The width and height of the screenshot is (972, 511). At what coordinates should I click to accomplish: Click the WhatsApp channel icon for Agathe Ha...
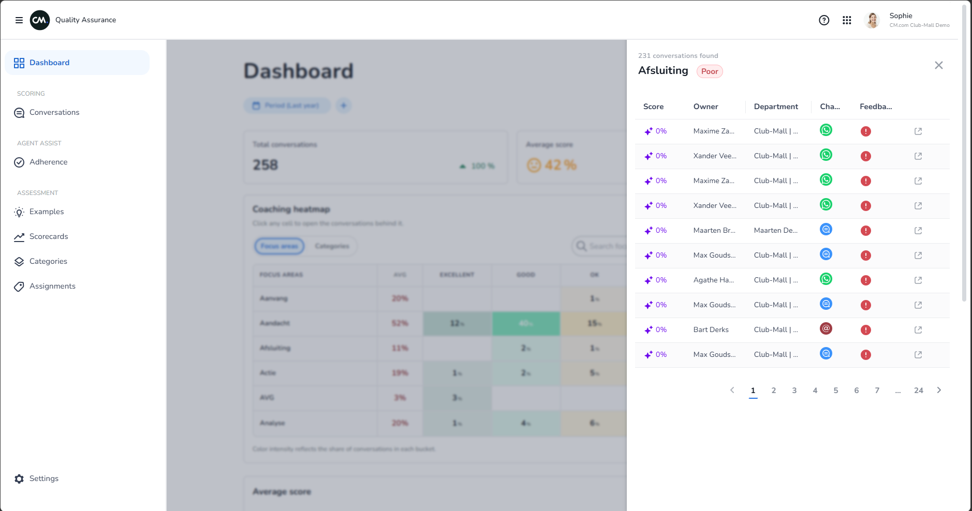point(826,279)
